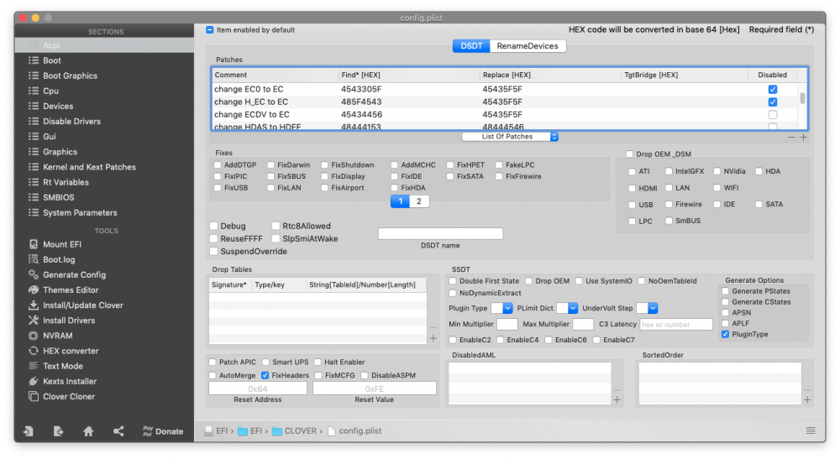This screenshot has width=840, height=459.
Task: Open the Themes Editor palette icon
Action: (34, 290)
